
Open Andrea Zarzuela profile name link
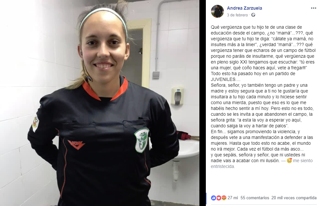pos(244,8)
